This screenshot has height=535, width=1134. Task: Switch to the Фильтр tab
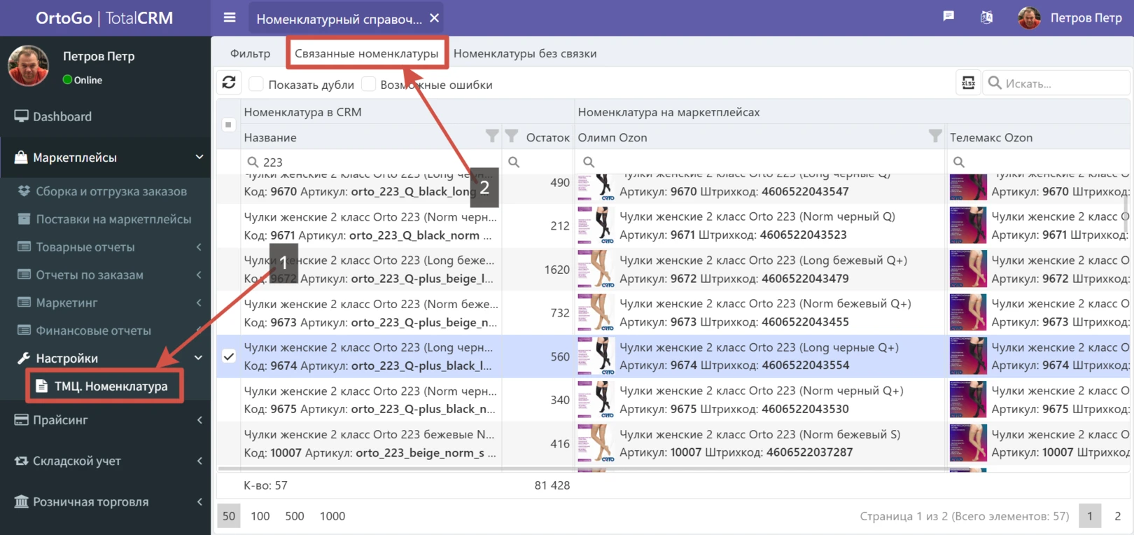[250, 53]
